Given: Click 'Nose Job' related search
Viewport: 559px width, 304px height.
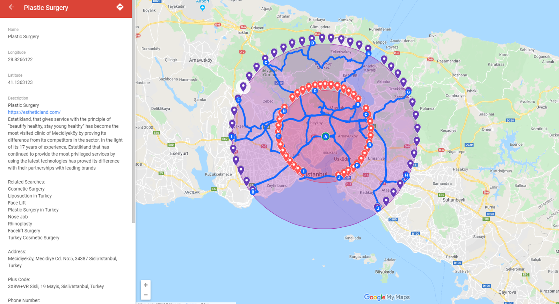Looking at the screenshot, I should point(18,217).
